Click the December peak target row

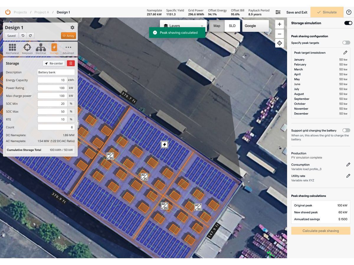tap(321, 113)
